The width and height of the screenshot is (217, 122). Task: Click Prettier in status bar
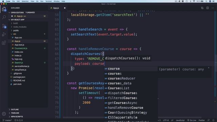coord(202,120)
